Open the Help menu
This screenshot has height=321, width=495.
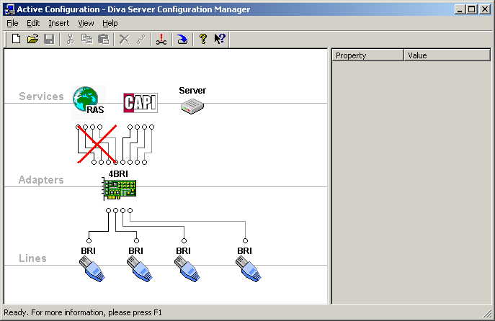click(x=110, y=23)
